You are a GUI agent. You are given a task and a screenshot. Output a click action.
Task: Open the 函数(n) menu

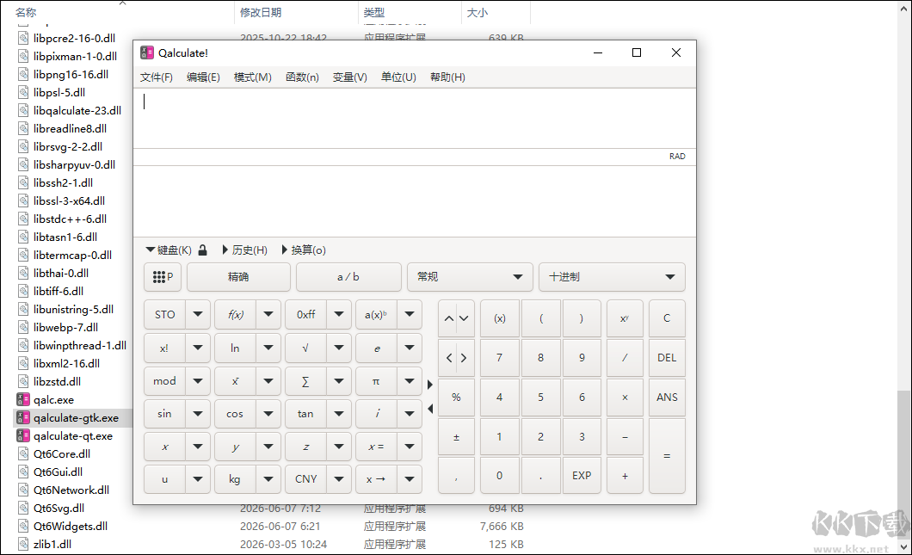coord(302,77)
